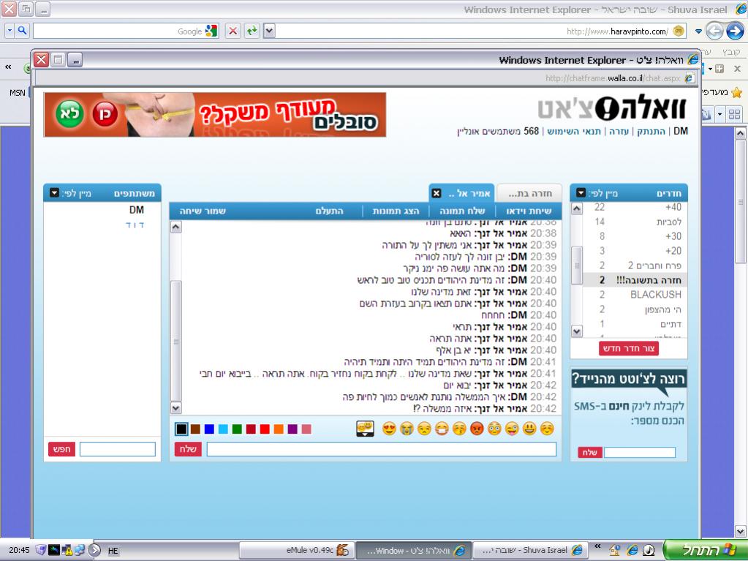Image resolution: width=748 pixels, height=561 pixels.
Task: Select the BLACKUSH room in rooms list
Action: [655, 294]
